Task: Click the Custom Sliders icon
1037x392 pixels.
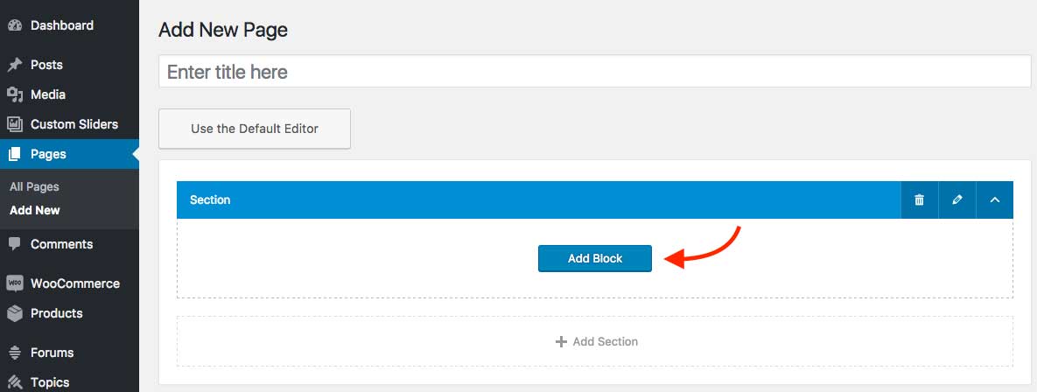Action: 15,124
